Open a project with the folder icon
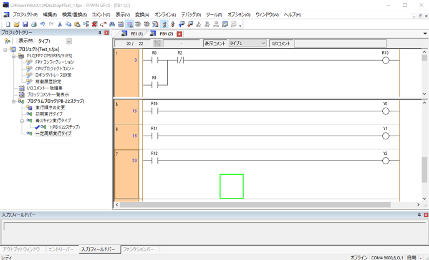This screenshot has height=260, width=429. coord(16,24)
